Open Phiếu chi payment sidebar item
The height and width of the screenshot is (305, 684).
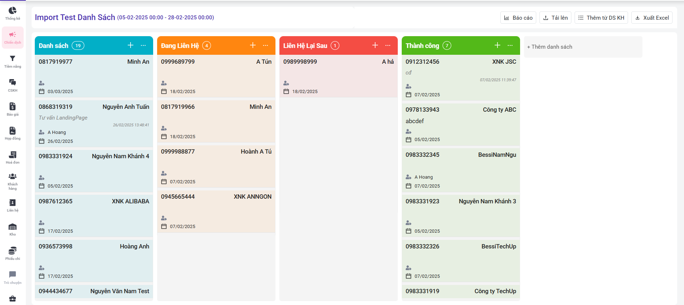13,253
